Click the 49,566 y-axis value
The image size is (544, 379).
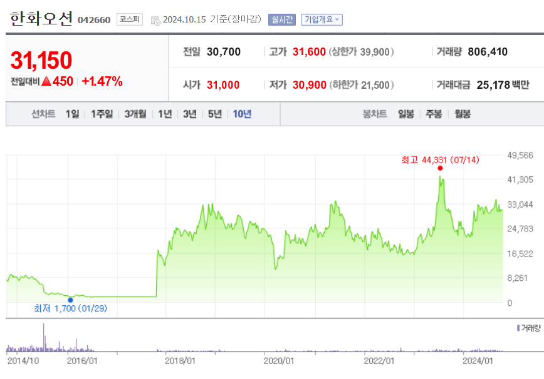(x=520, y=155)
